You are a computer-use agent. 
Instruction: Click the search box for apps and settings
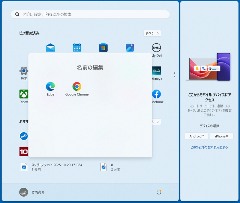point(90,14)
